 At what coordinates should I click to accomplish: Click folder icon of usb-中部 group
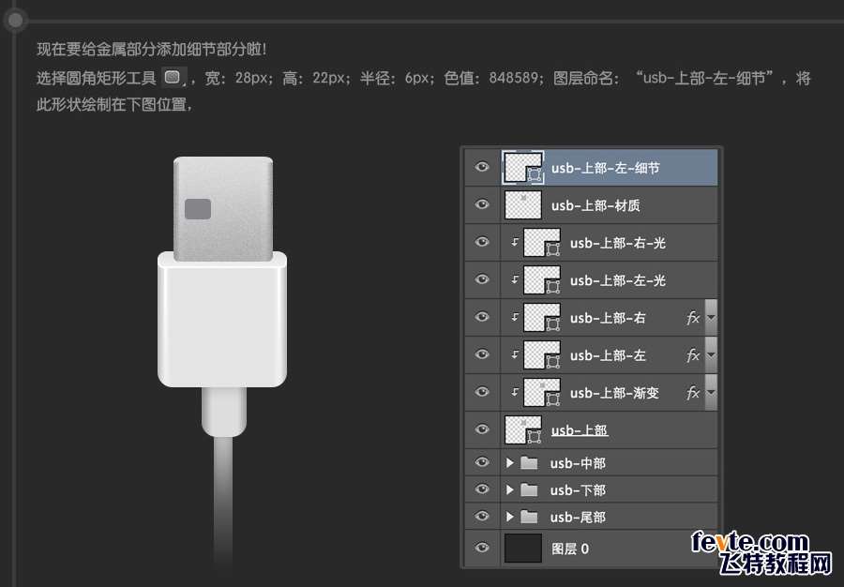pyautogui.click(x=529, y=462)
